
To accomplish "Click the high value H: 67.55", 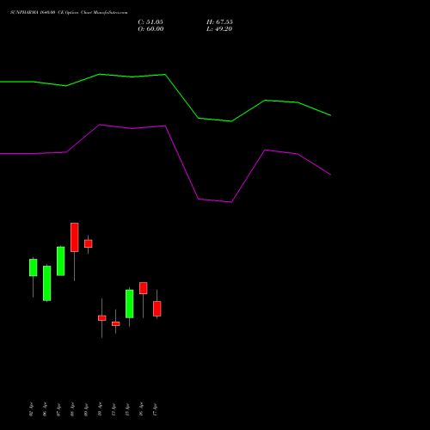I will (219, 22).
